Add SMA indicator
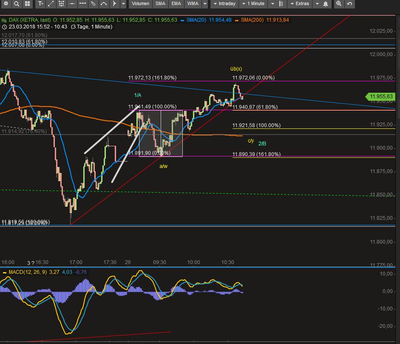 click(160, 3)
